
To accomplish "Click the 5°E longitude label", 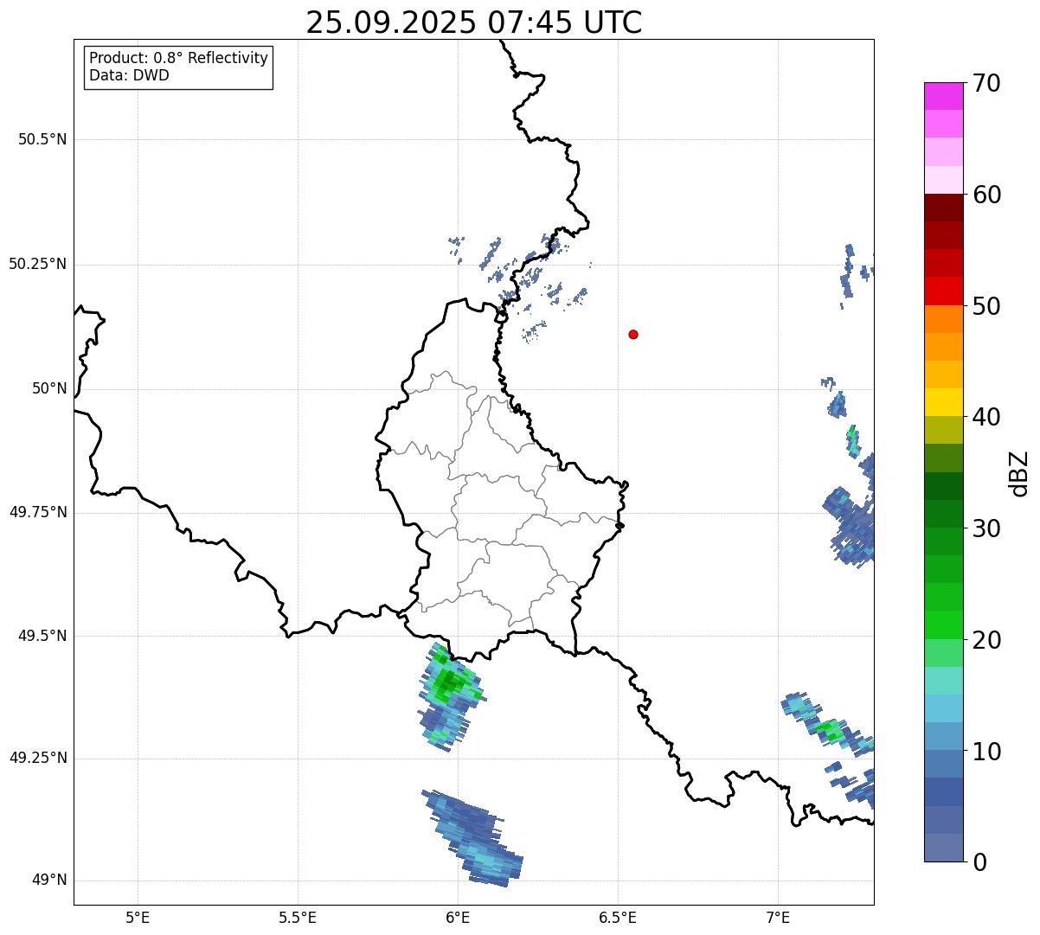I will point(138,917).
